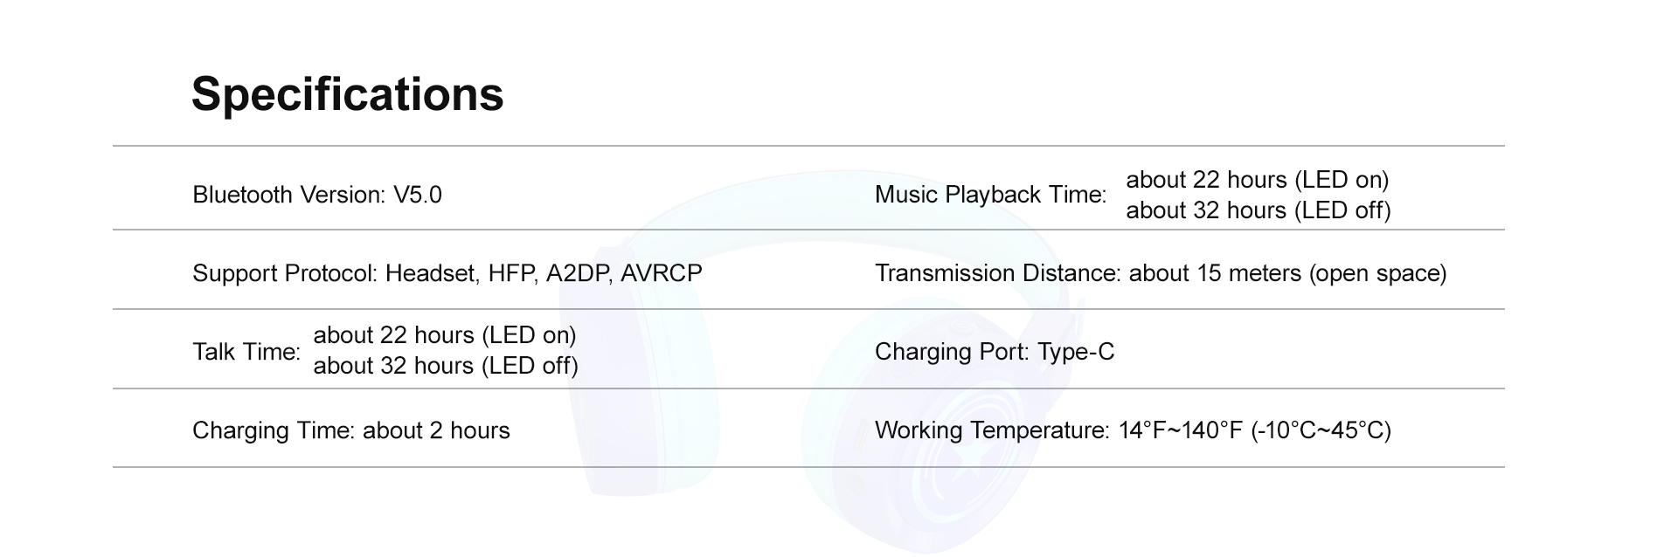Click about 32 hours LED off playback text
The width and height of the screenshot is (1678, 557).
point(1258,210)
